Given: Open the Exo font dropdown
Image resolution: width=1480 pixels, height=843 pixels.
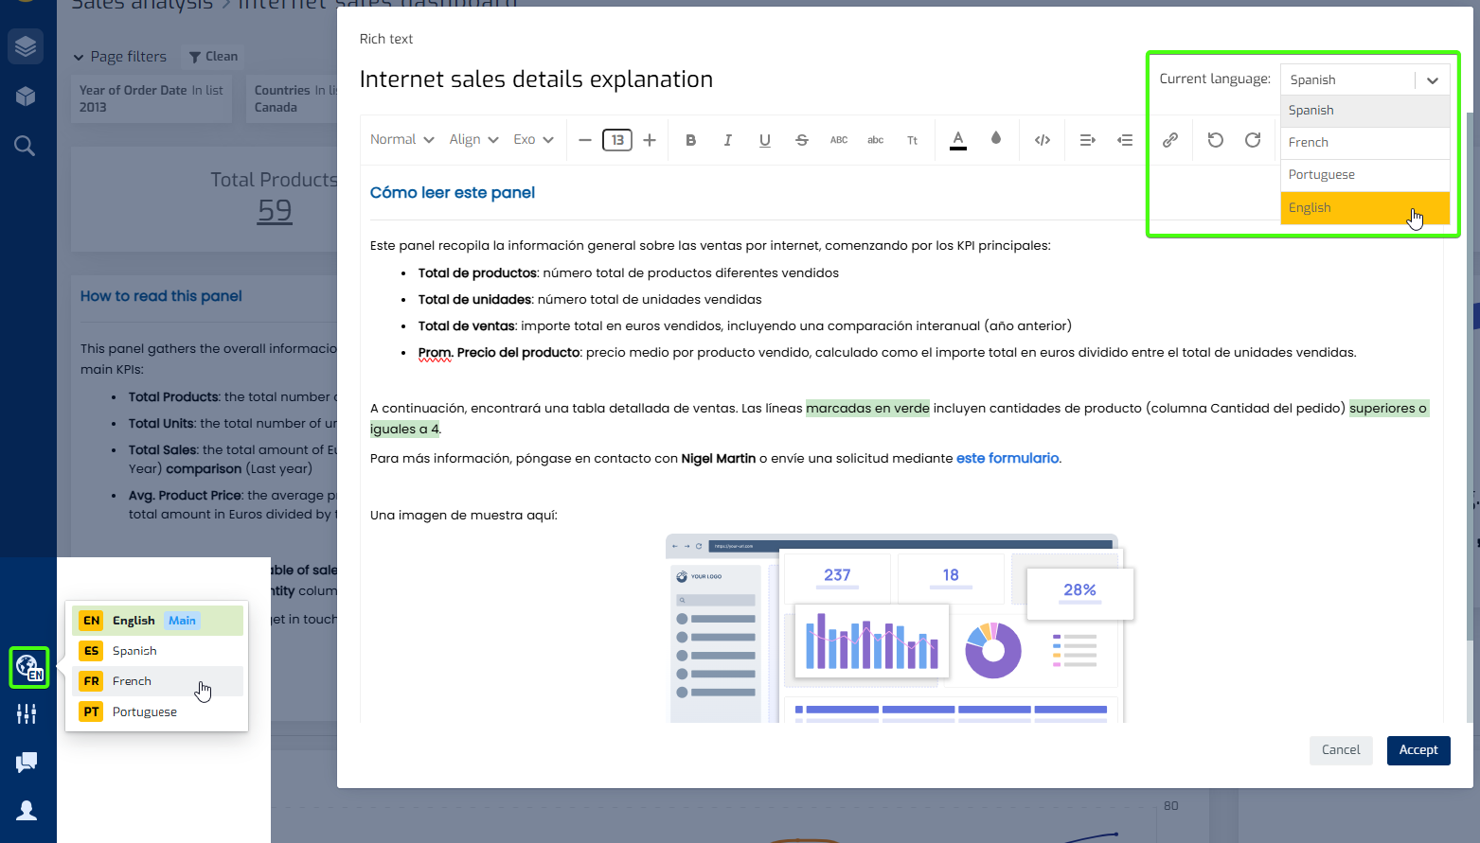Looking at the screenshot, I should pos(533,140).
